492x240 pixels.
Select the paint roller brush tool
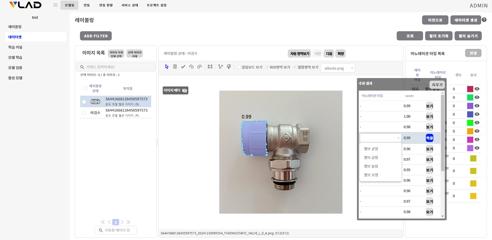pyautogui.click(x=229, y=67)
